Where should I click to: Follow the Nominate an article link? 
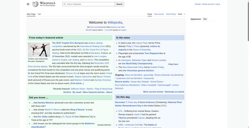(174, 92)
